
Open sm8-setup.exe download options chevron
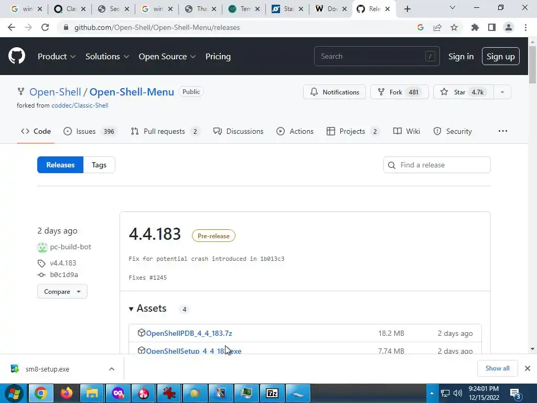pos(112,369)
